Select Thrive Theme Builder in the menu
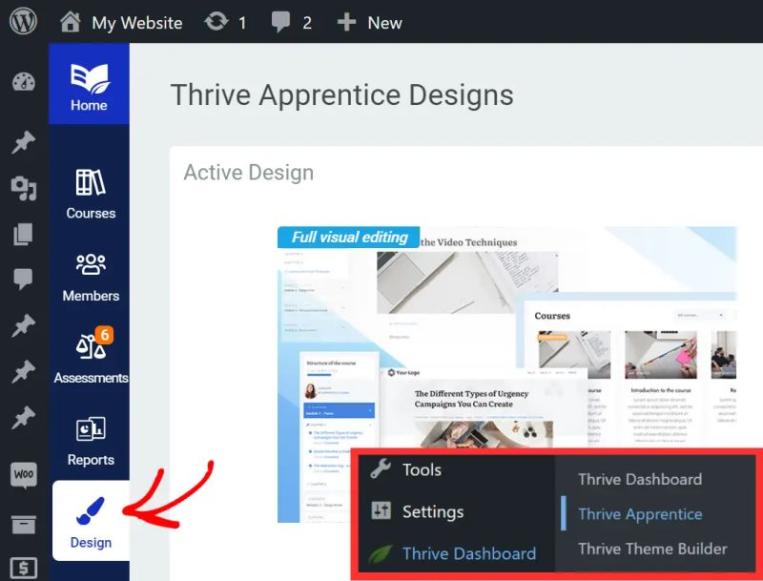763x581 pixels. (x=652, y=549)
